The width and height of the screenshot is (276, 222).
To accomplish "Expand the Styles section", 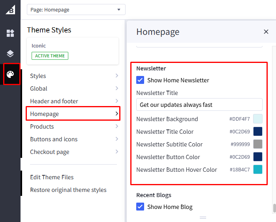I will coord(73,76).
